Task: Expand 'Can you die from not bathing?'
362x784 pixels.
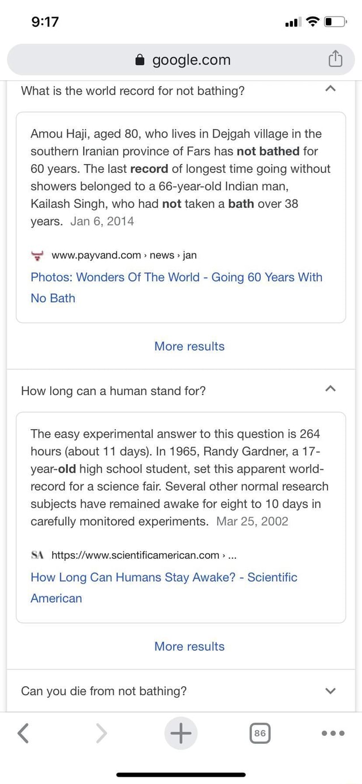Action: (331, 691)
